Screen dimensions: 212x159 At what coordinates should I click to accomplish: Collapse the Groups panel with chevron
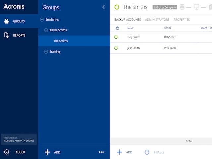(103, 7)
